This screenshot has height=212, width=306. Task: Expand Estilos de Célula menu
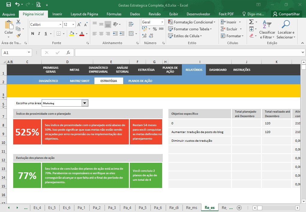point(185,36)
